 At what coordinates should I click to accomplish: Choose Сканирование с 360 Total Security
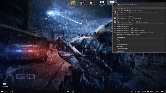point(139,18)
